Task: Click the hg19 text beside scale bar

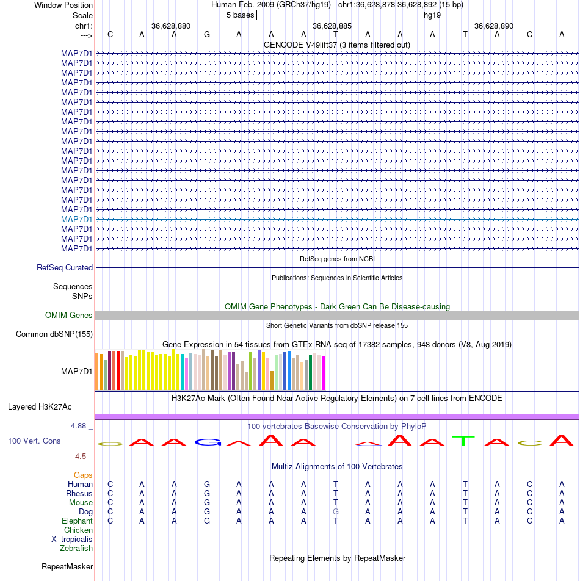Action: coord(432,15)
